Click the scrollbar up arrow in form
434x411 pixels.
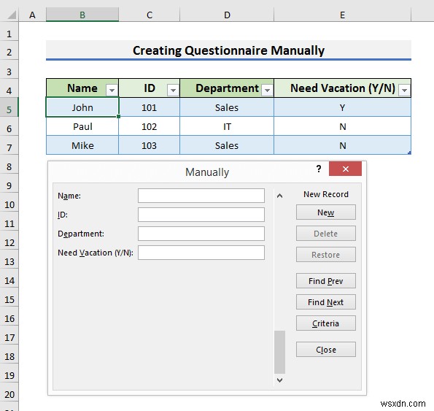(x=279, y=196)
